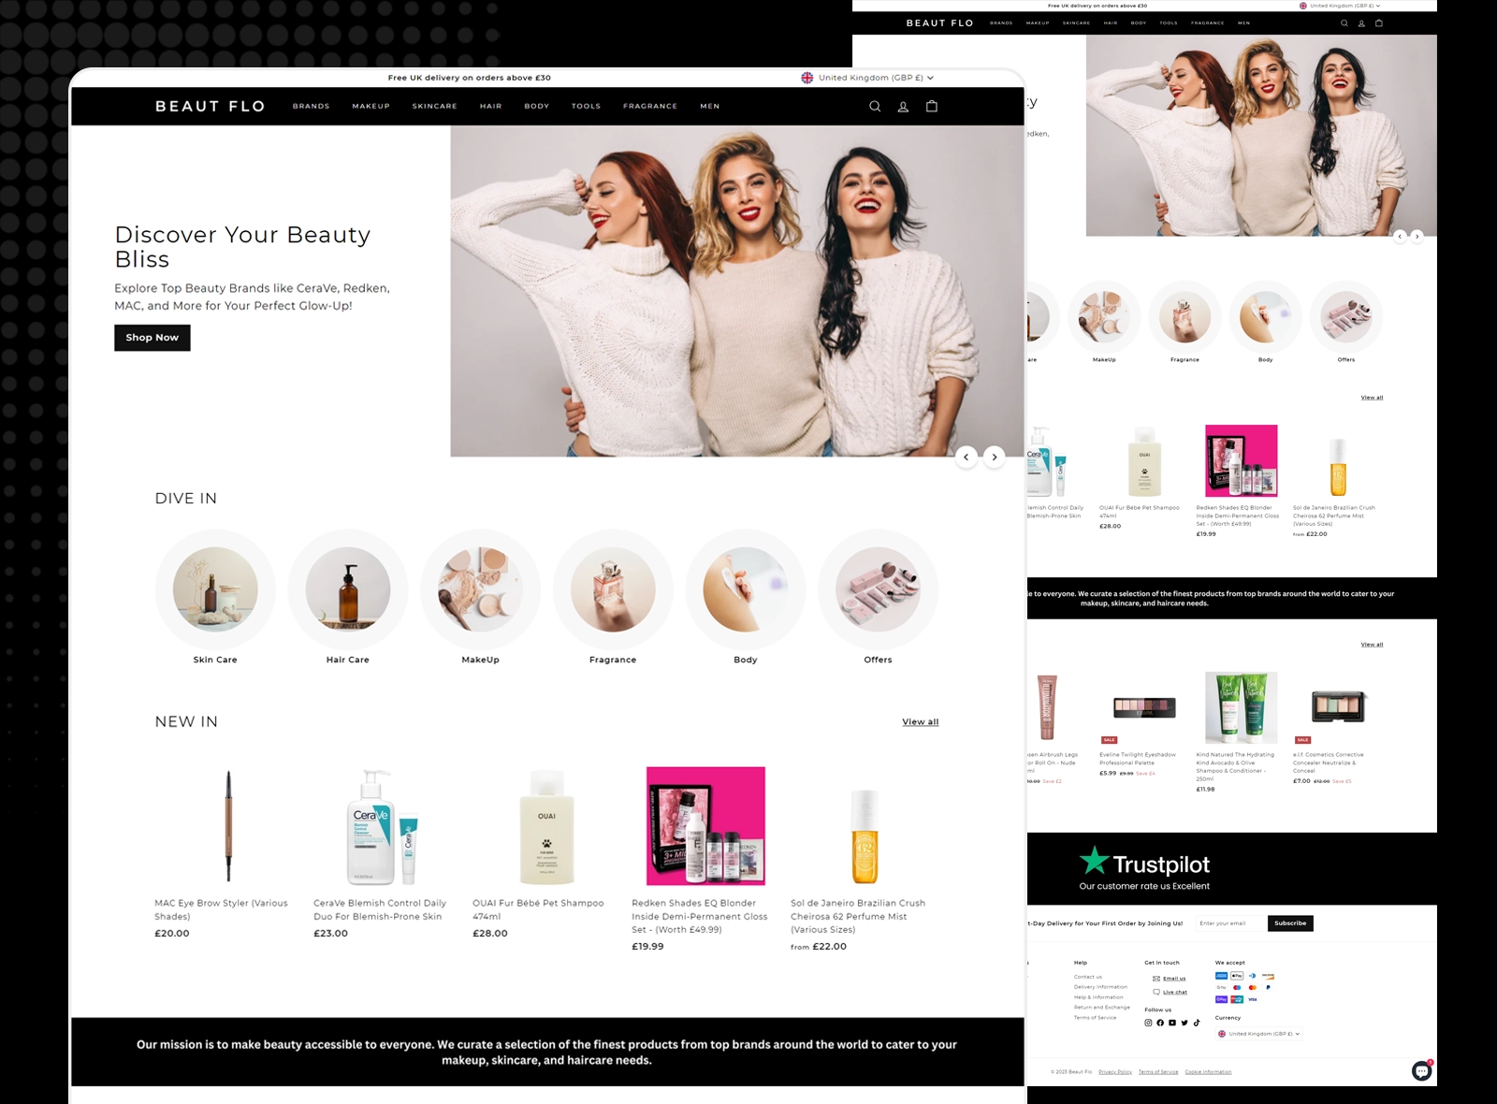
Task: Click the Apple Pay payment icon in footer
Action: pyautogui.click(x=1237, y=976)
